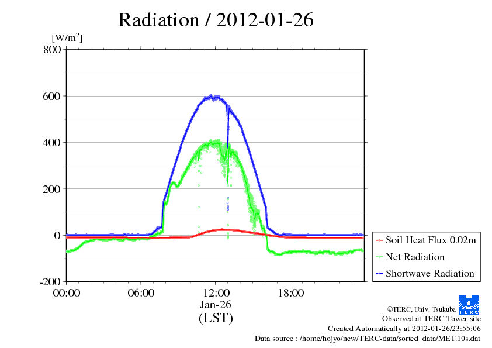The width and height of the screenshot is (492, 348).
Task: Click the y-axis value '200'
Action: (x=51, y=189)
